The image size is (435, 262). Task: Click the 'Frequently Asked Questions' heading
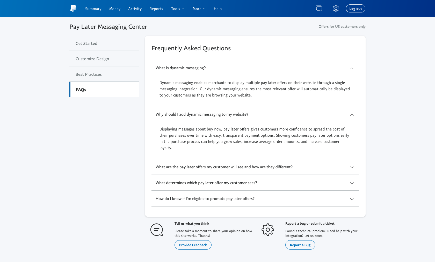coord(191,48)
